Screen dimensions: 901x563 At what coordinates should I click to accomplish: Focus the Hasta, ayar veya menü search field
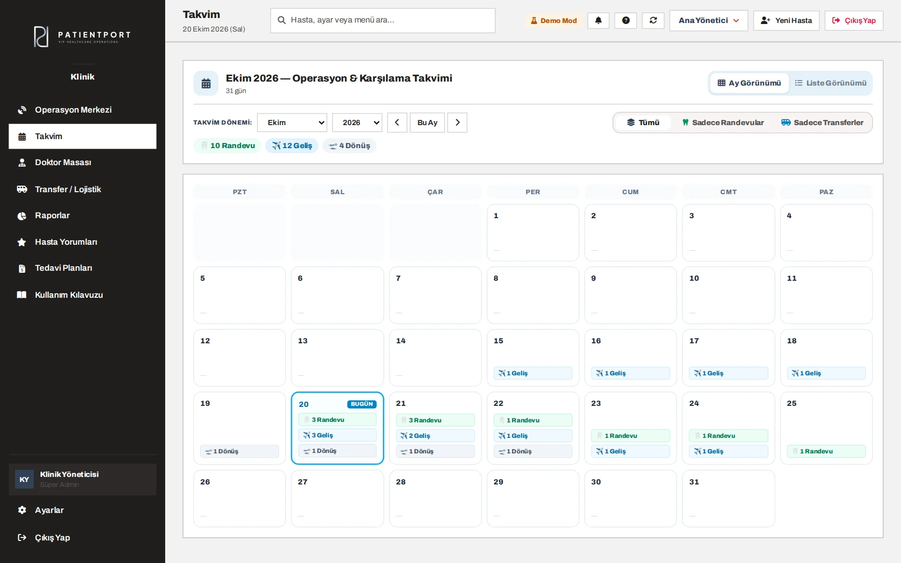[x=383, y=21]
